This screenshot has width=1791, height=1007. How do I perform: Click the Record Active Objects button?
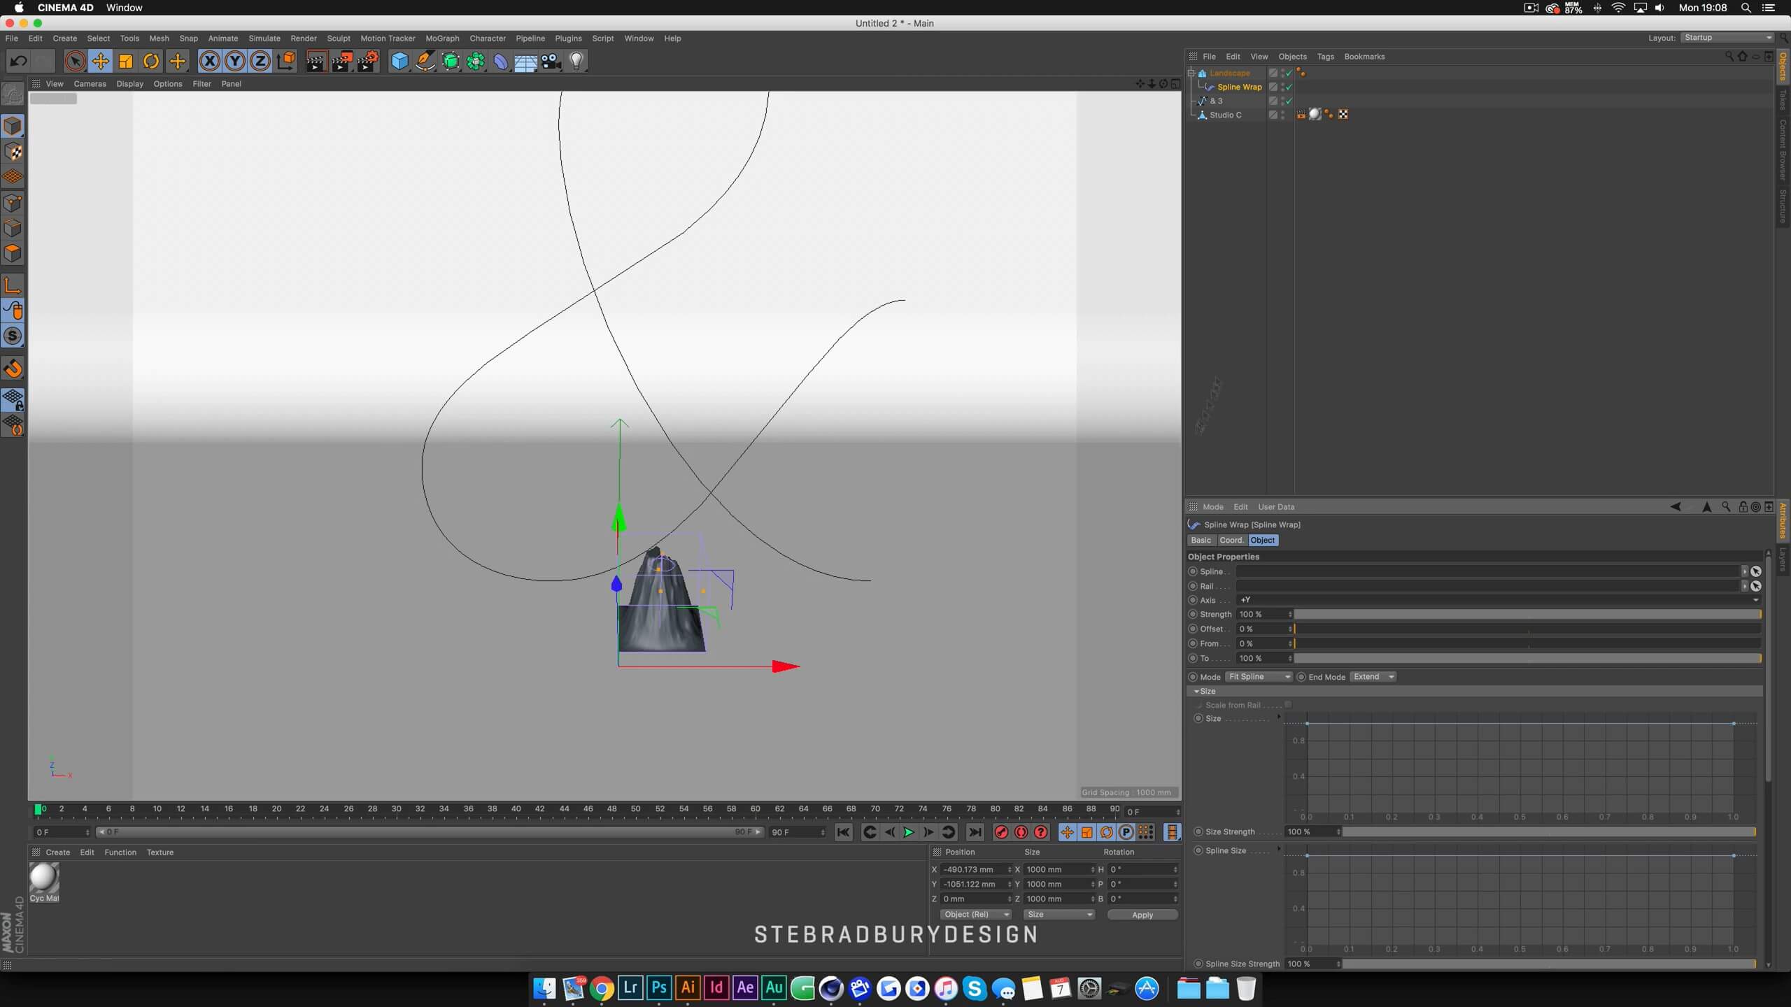[x=1001, y=832]
